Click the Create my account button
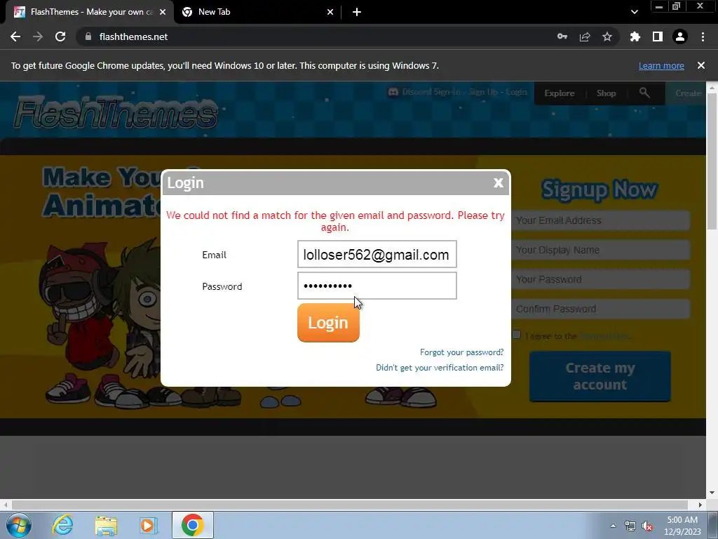The image size is (718, 539). [600, 376]
